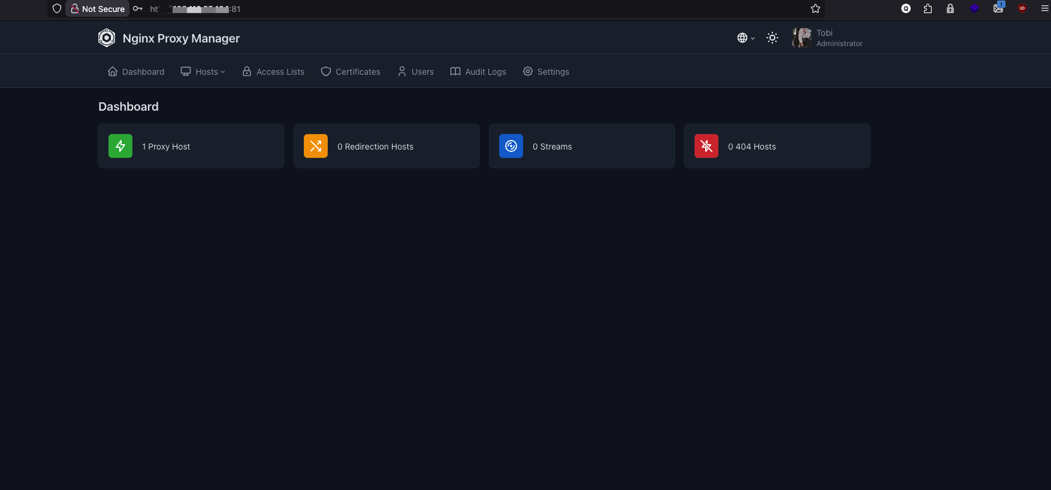Viewport: 1051px width, 490px height.
Task: Open the browser extensions puzzle icon
Action: pos(928,9)
